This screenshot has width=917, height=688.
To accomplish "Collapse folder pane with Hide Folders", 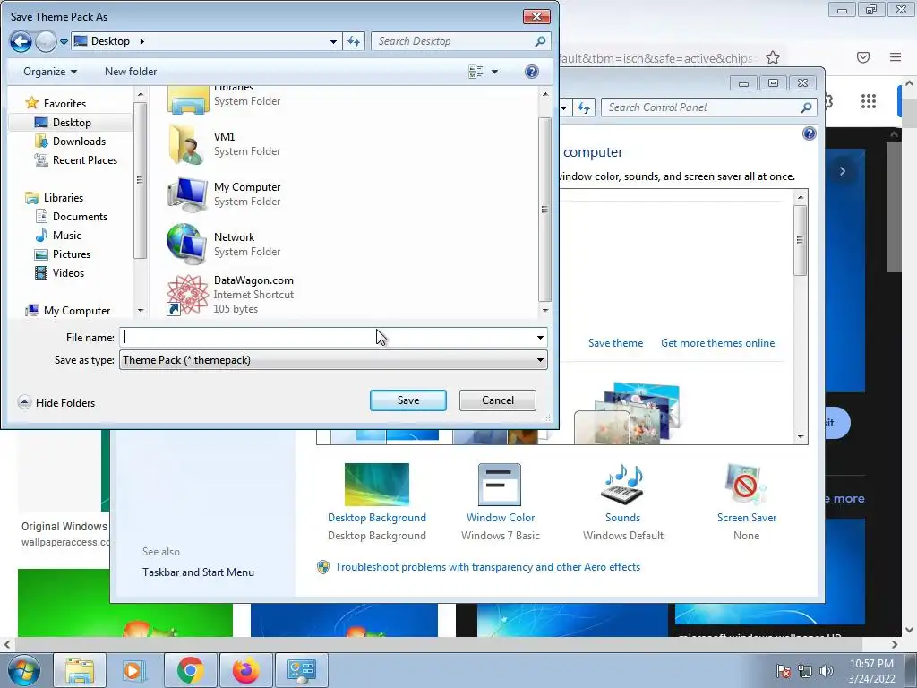I will (x=56, y=402).
